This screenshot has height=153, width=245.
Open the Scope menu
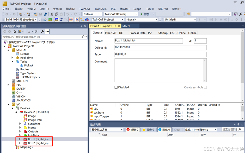[x=137, y=9]
